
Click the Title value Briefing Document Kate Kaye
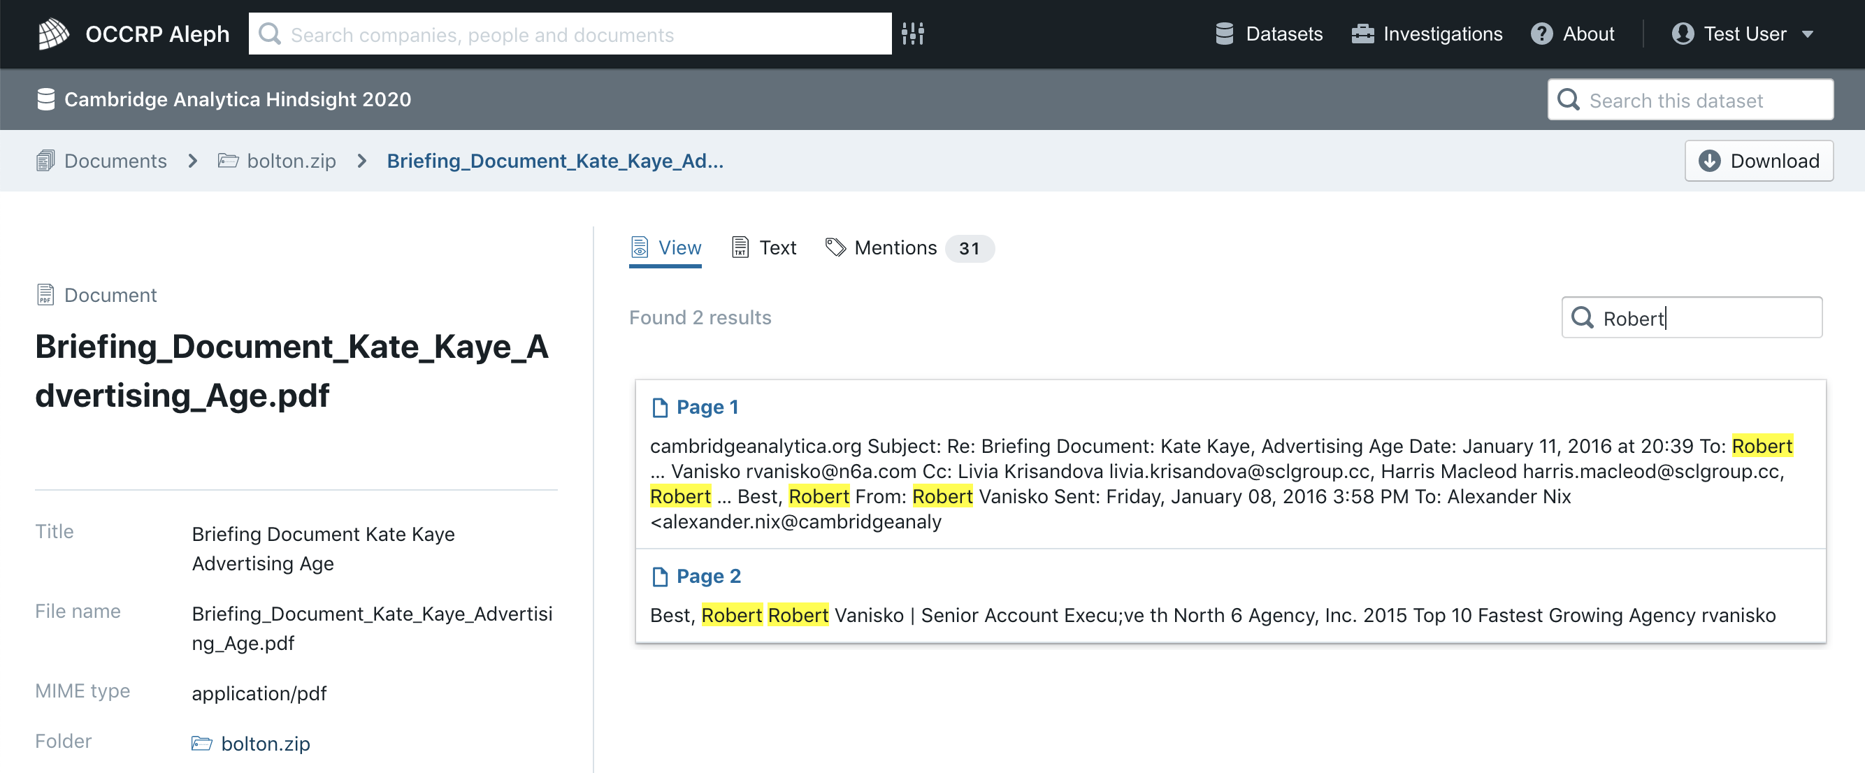[324, 549]
